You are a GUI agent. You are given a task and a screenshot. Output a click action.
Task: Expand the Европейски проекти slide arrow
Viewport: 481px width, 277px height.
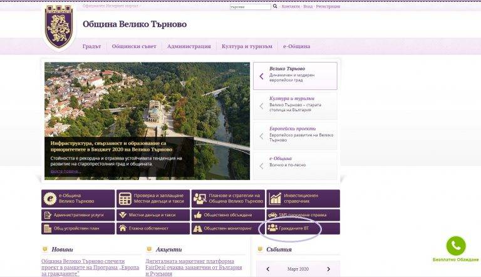[x=261, y=136]
